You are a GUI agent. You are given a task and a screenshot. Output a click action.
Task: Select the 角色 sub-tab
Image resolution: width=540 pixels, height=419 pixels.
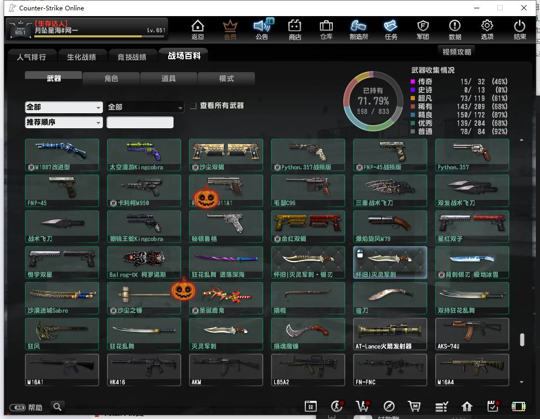(x=111, y=78)
